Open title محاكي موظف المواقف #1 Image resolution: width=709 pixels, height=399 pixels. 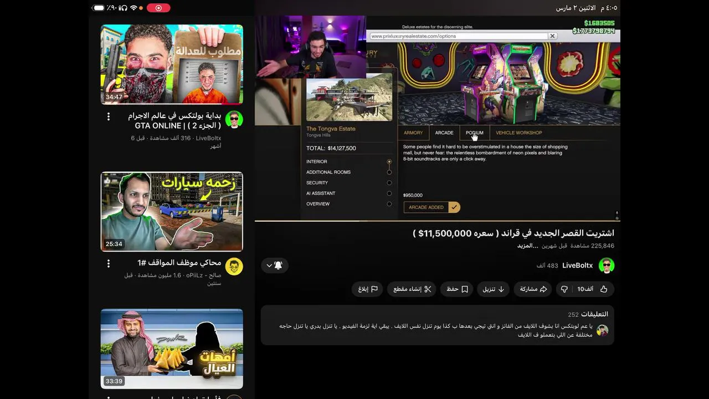click(179, 263)
